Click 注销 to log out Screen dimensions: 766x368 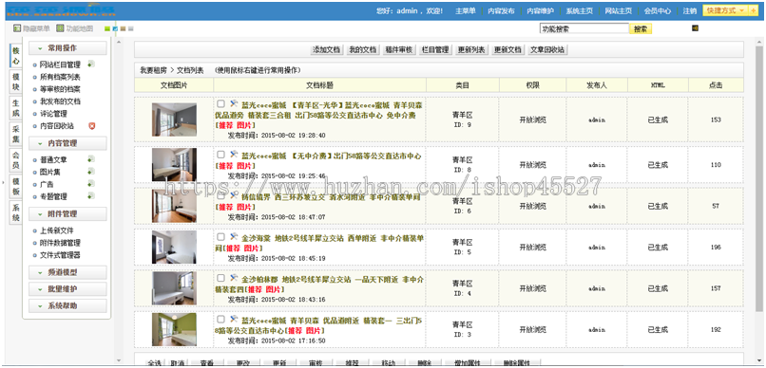690,10
